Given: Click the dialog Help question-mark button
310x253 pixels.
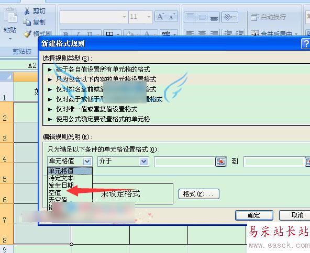Looking at the screenshot, I should [305, 43].
